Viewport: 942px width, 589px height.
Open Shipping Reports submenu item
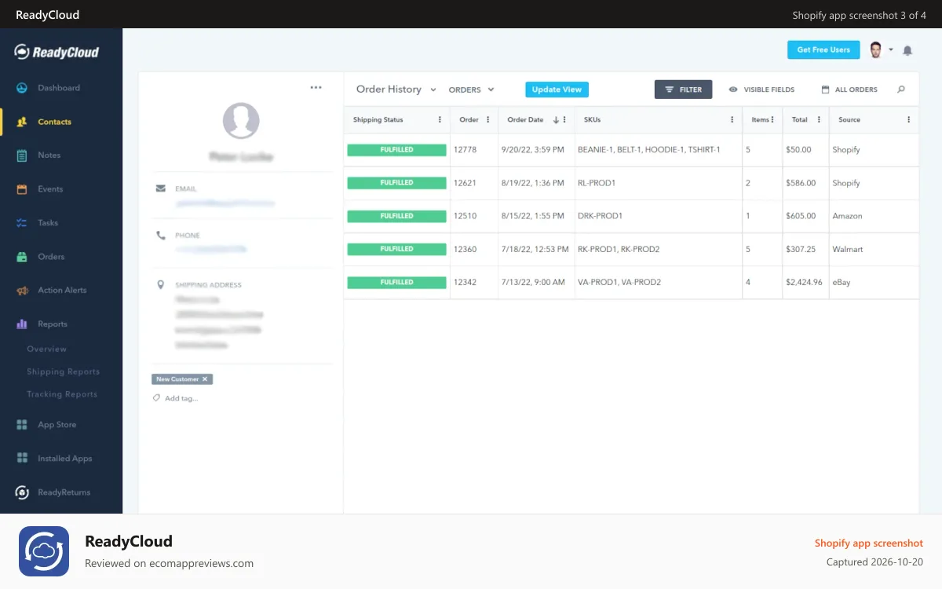click(x=63, y=371)
